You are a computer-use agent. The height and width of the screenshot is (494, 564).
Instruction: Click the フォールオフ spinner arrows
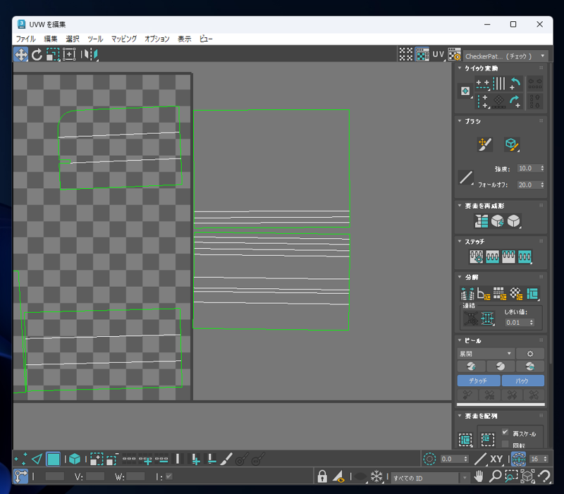tap(542, 185)
